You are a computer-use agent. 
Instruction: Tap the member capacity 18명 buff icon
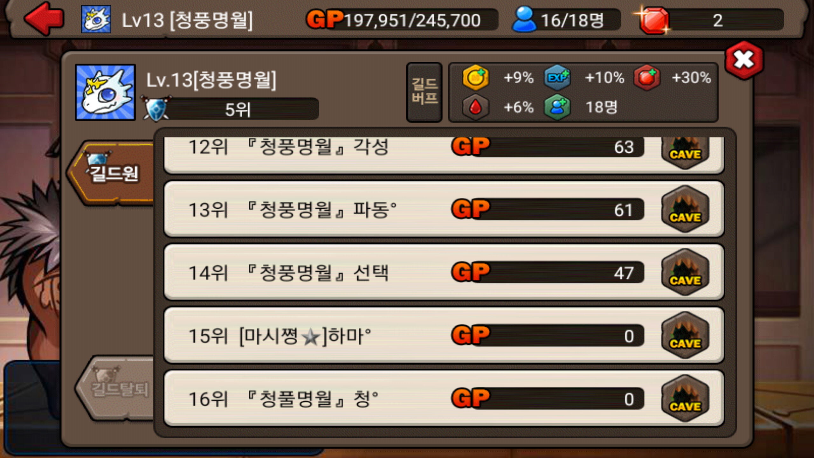[x=557, y=107]
